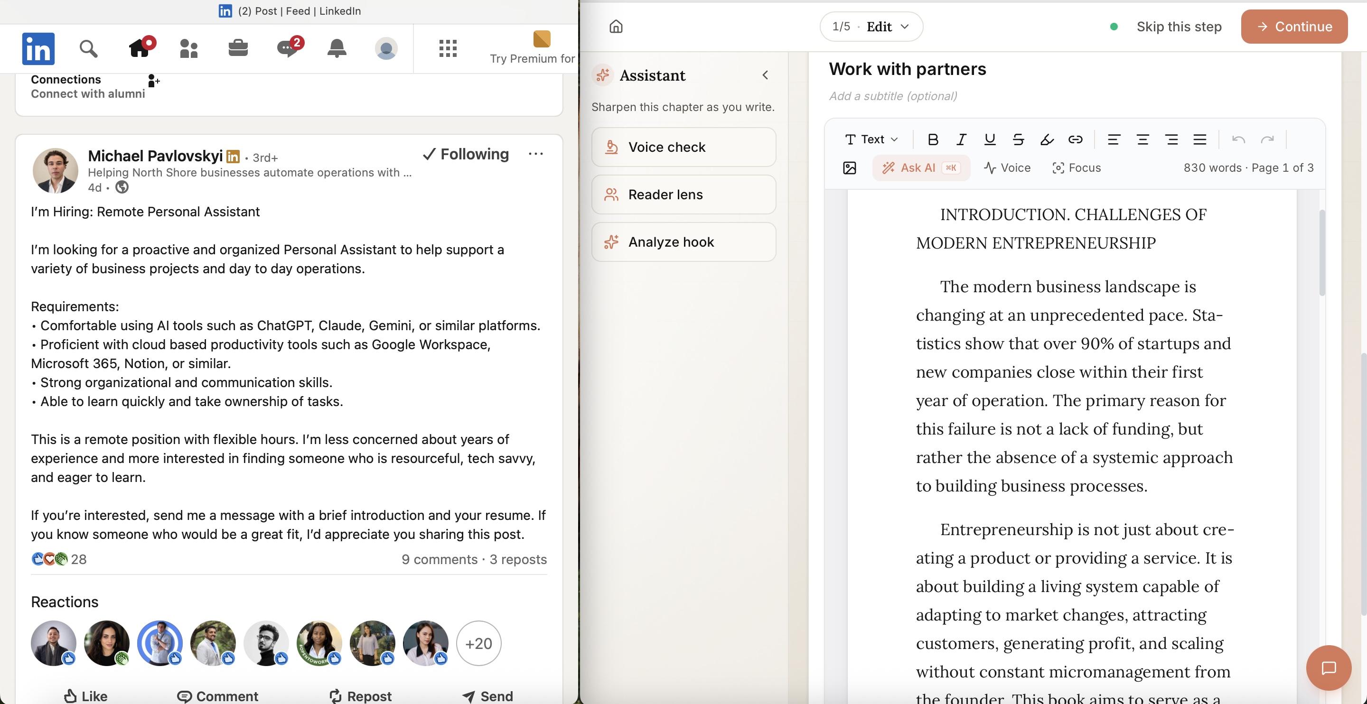Enable Focus mode
This screenshot has height=704, width=1367.
[x=1076, y=167]
